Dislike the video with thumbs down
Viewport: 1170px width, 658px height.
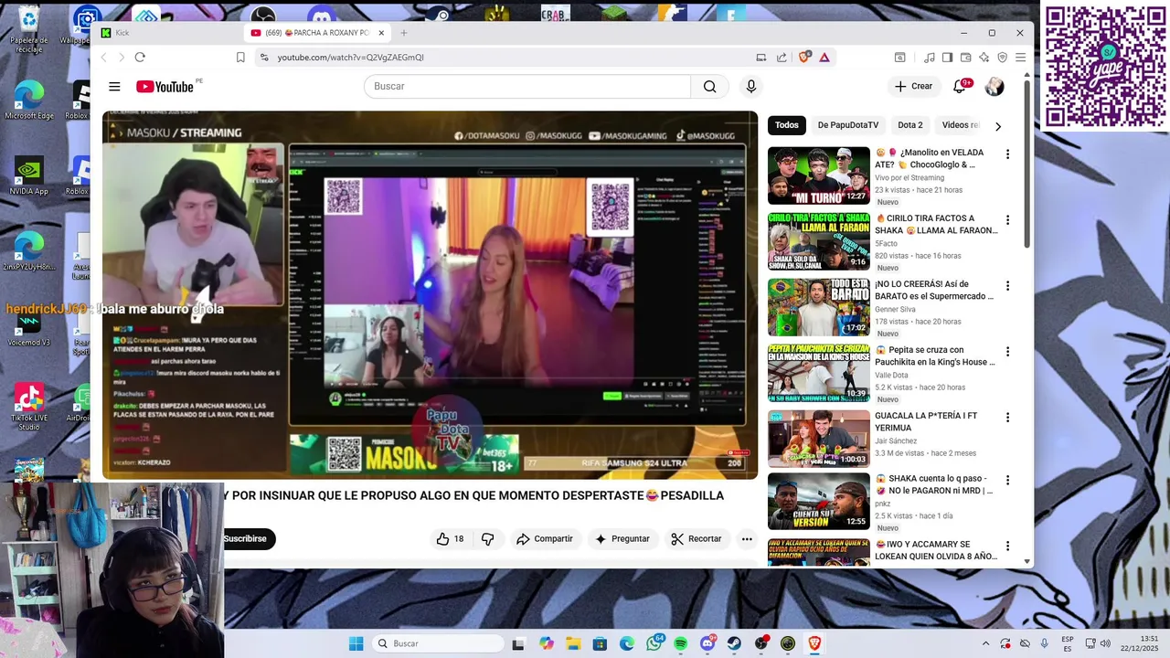(x=487, y=539)
